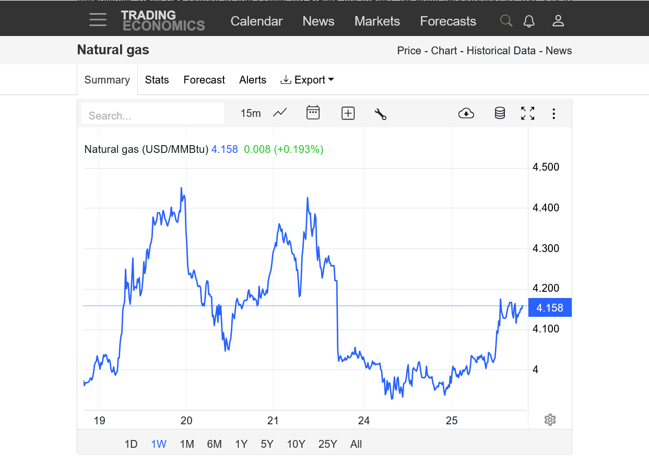Select the 5Y time range
The image size is (649, 465).
pos(267,444)
